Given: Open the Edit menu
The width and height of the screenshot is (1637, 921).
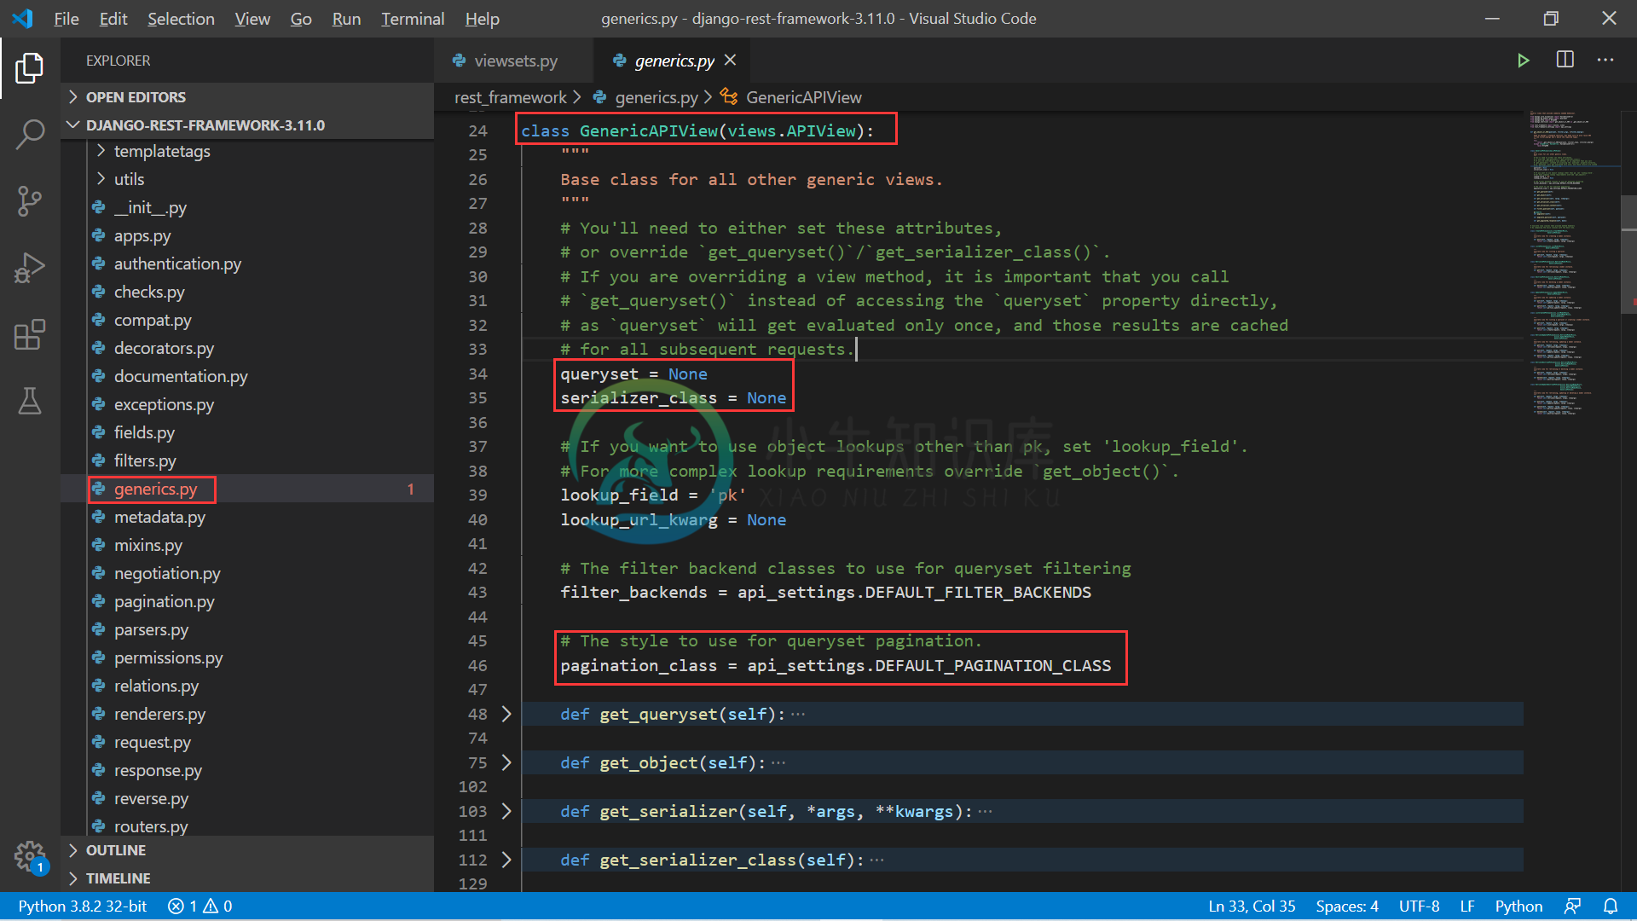Looking at the screenshot, I should pyautogui.click(x=113, y=18).
